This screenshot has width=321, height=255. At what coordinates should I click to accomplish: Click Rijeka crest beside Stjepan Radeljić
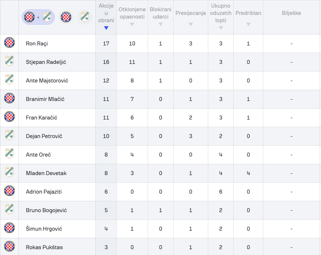(x=9, y=61)
